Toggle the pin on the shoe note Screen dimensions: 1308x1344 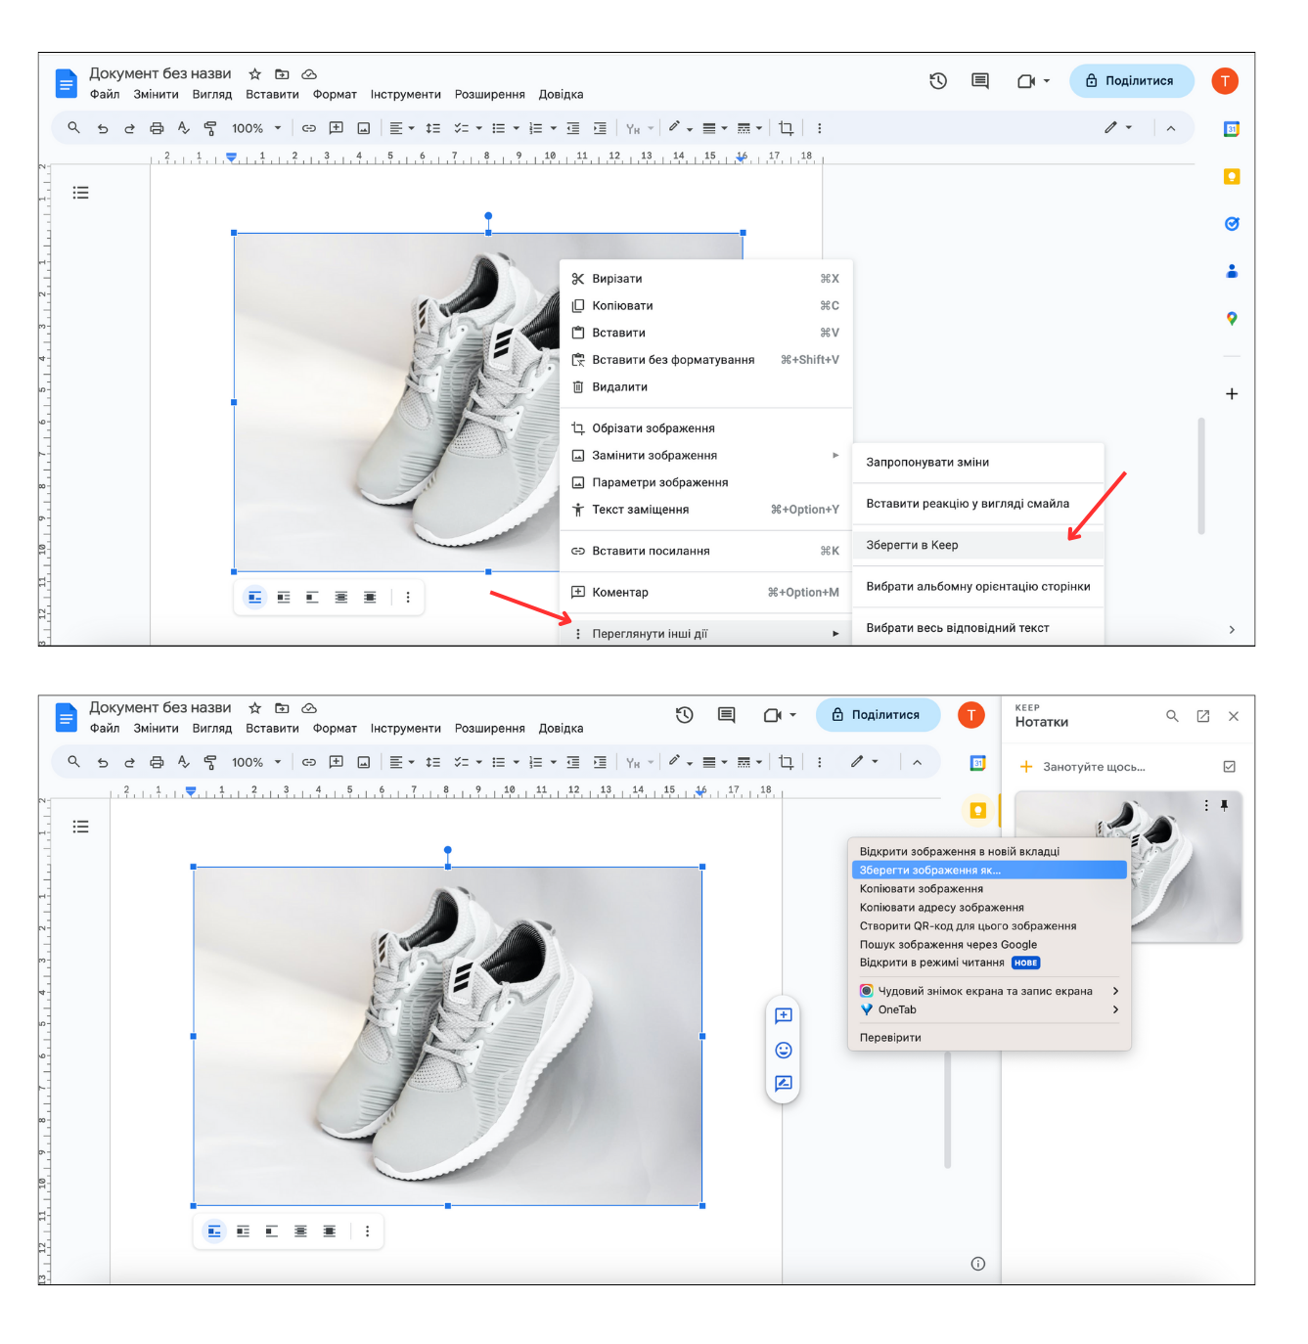[1224, 805]
